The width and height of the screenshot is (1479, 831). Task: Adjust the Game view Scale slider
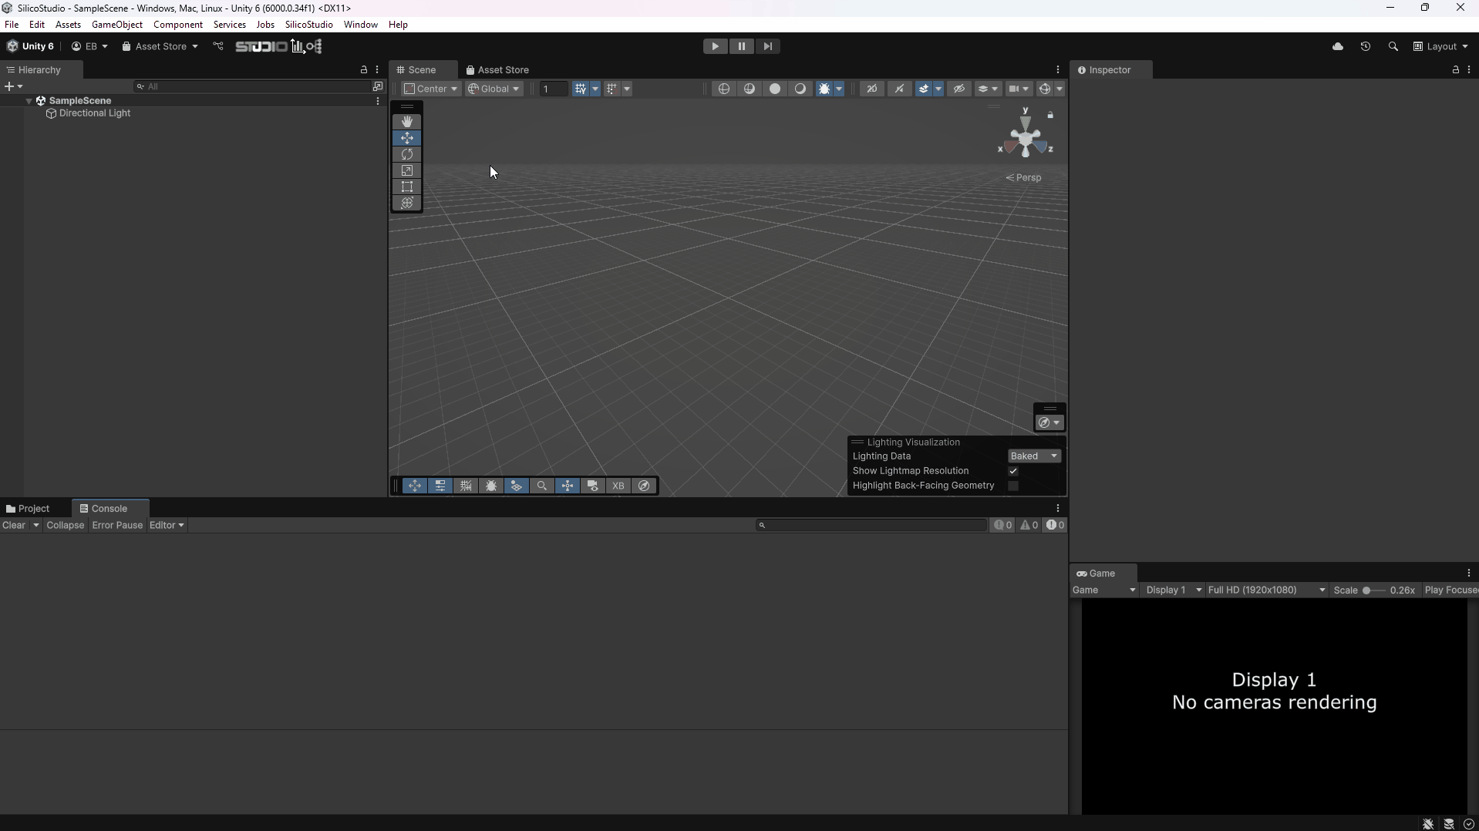[1373, 590]
